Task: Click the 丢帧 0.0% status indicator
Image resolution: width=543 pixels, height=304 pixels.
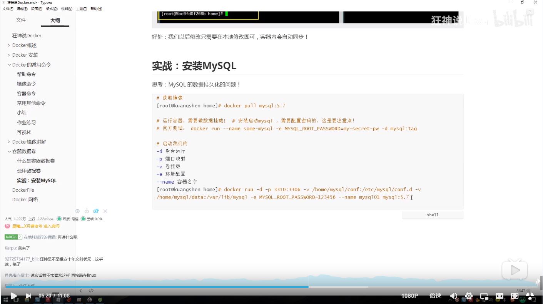Action: point(92,219)
